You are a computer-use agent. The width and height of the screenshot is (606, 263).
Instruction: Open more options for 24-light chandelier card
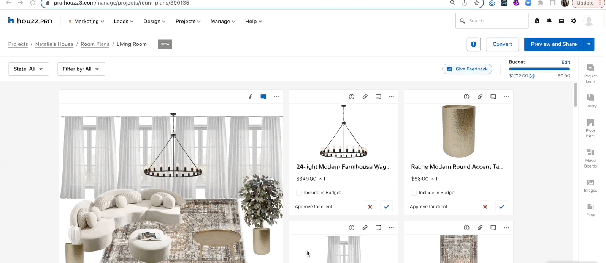tap(391, 97)
